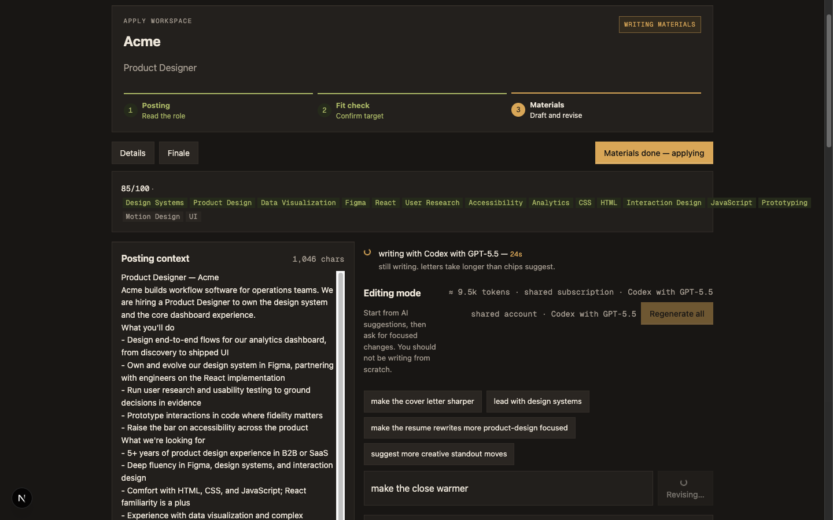Select 'lead with design systems' suggestion
The height and width of the screenshot is (520, 833).
(x=538, y=402)
